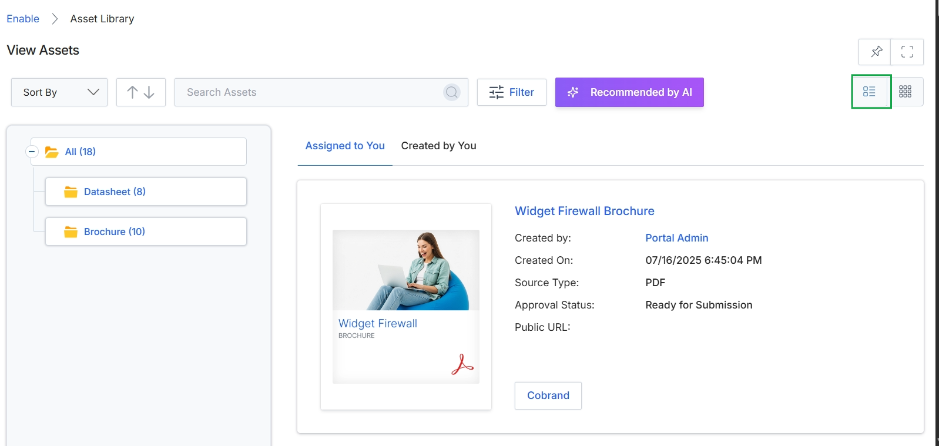939x446 pixels.
Task: Select the Assigned to You tab
Action: [x=345, y=146]
